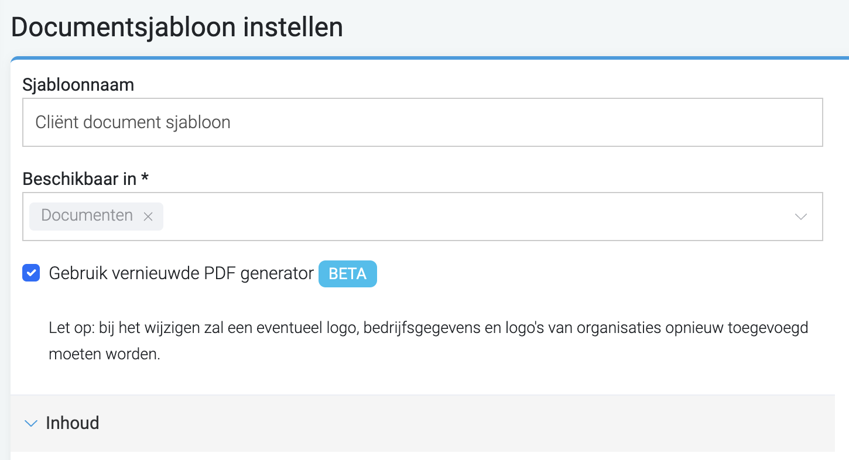
Task: Select the Documenten tag chip
Action: tap(96, 216)
